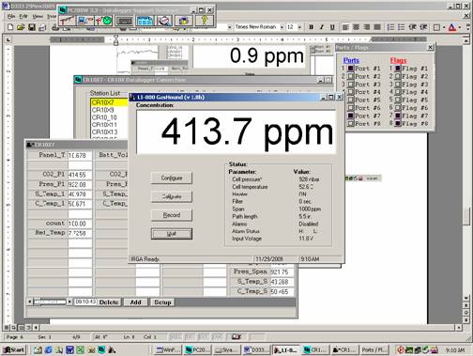Click the yellow question mark help icon in PC208W
This screenshot has width=473, height=356.
[x=205, y=21]
